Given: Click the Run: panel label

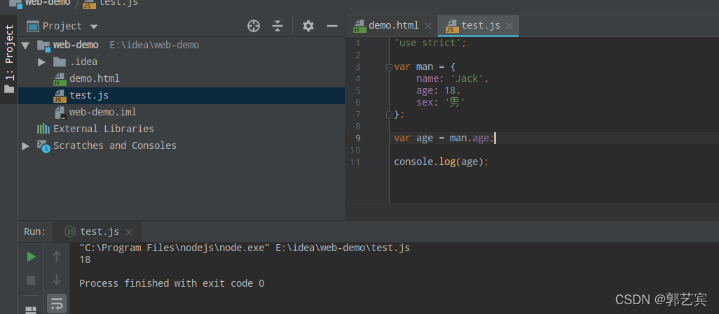Looking at the screenshot, I should pos(35,231).
